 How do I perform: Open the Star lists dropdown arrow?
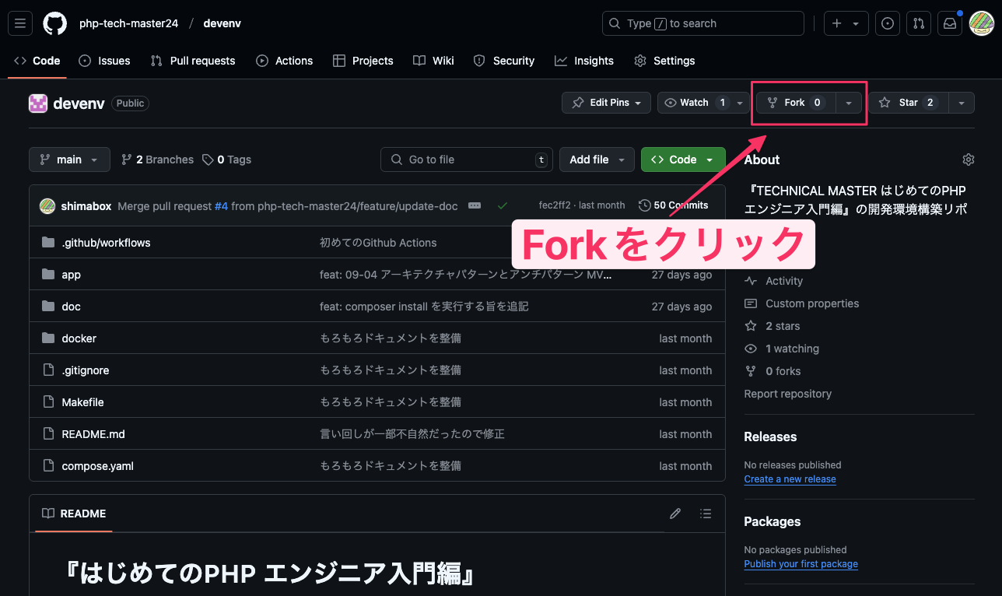point(962,103)
